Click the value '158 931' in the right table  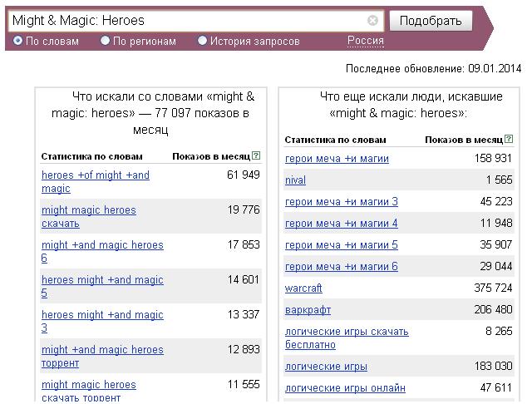(x=493, y=159)
